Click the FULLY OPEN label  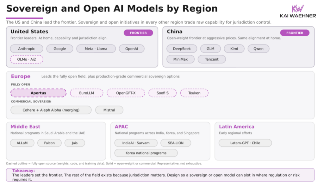tap(21, 84)
